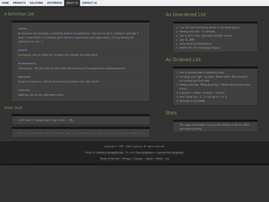Click the 'Other Stuff' heading

tap(13, 108)
